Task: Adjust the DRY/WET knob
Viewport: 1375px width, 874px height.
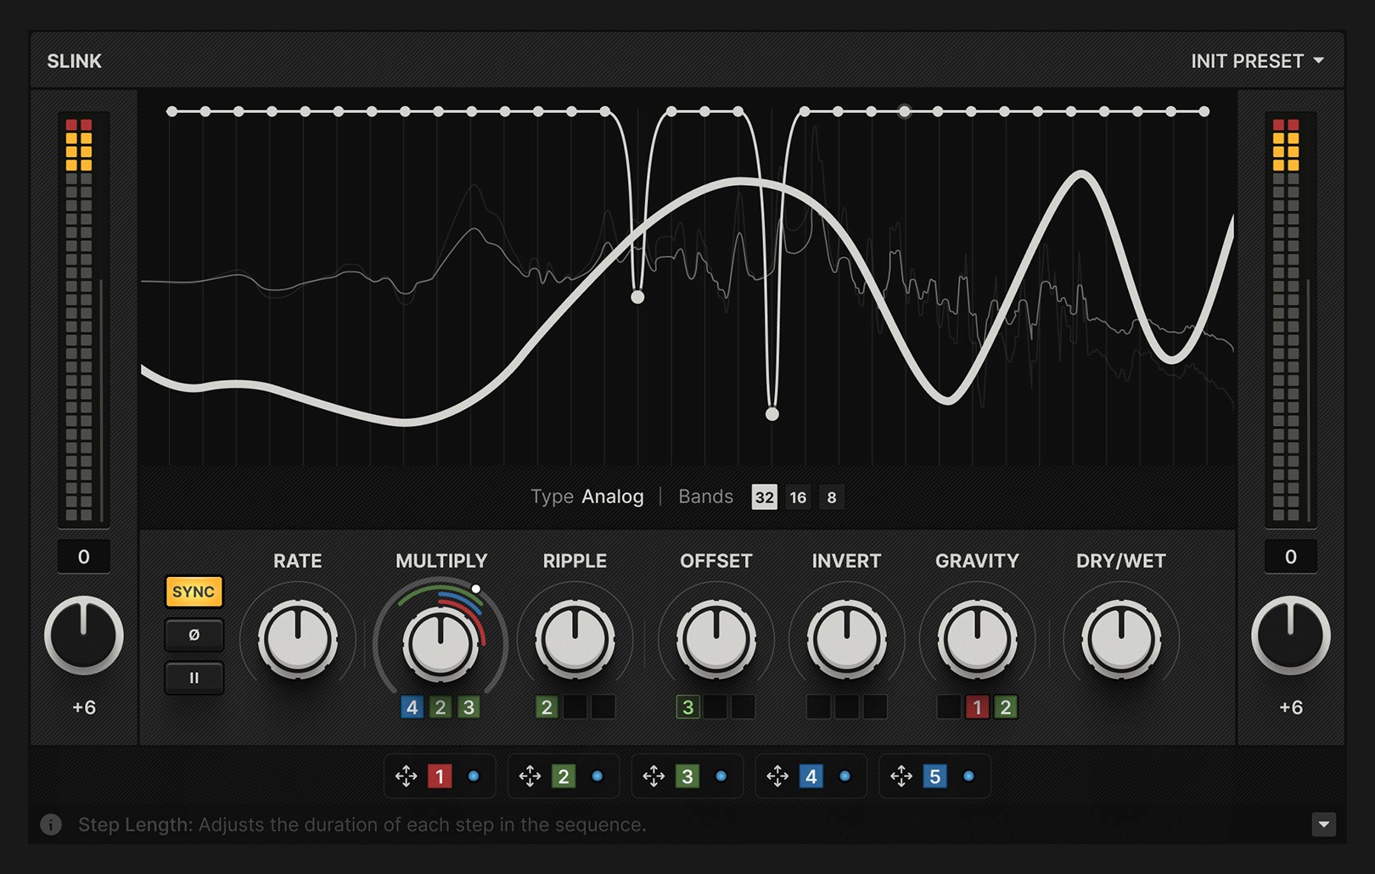Action: coord(1120,641)
